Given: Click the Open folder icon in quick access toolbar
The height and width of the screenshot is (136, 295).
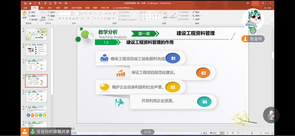Looking at the screenshot, I should (30, 3).
